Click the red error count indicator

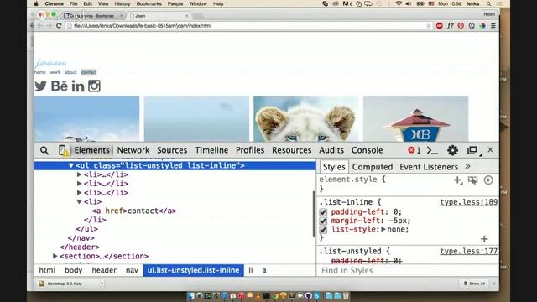(414, 150)
